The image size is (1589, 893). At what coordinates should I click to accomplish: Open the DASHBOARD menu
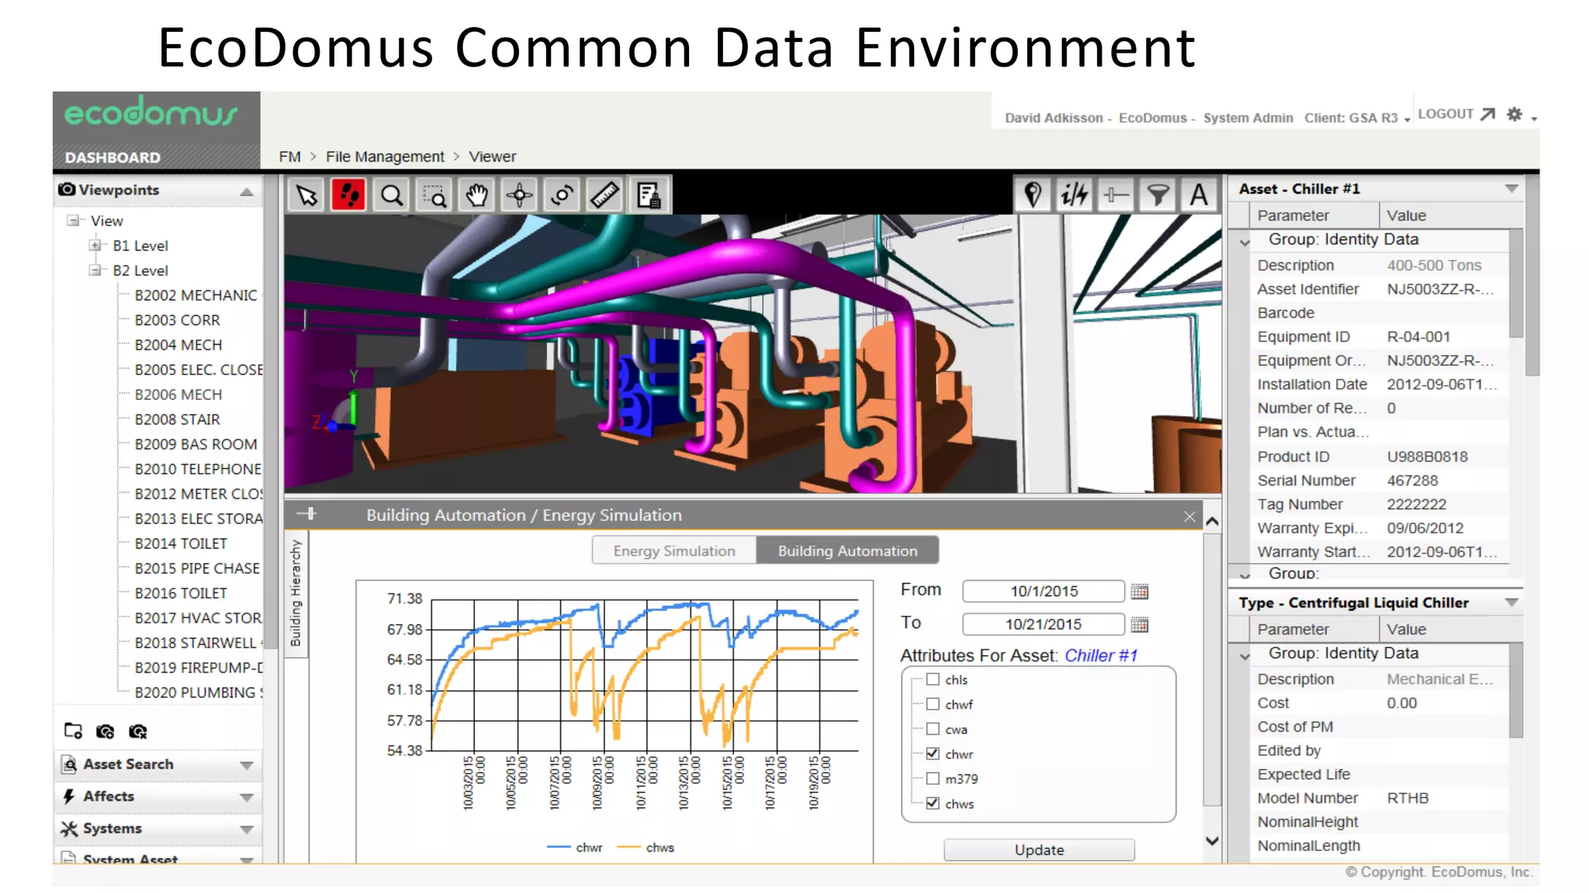point(113,157)
